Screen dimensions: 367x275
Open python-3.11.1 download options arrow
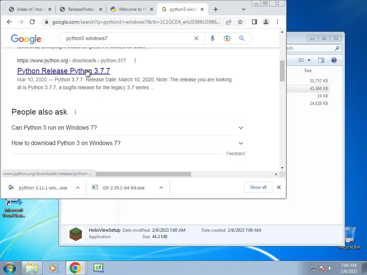(x=78, y=188)
